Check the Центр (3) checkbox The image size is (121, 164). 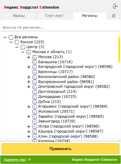tap(23, 47)
